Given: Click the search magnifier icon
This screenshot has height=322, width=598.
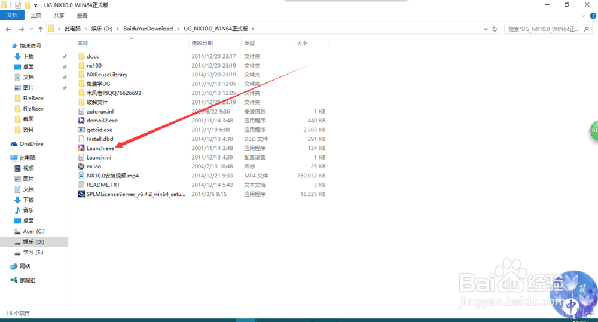Looking at the screenshot, I should pos(587,29).
